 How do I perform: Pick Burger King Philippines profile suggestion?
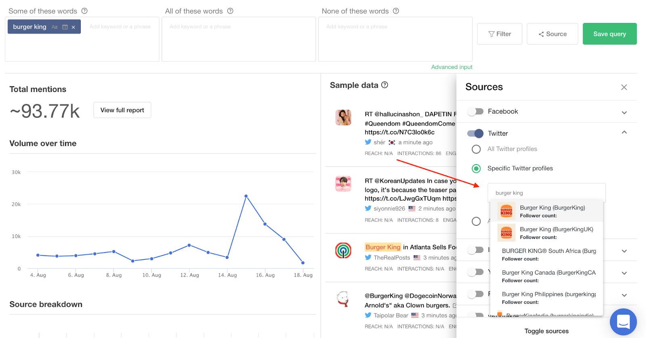547,298
